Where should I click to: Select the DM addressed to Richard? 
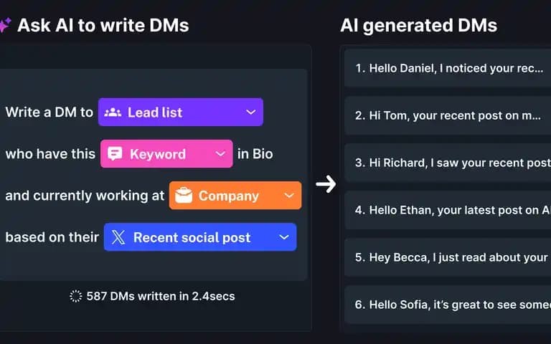[448, 163]
